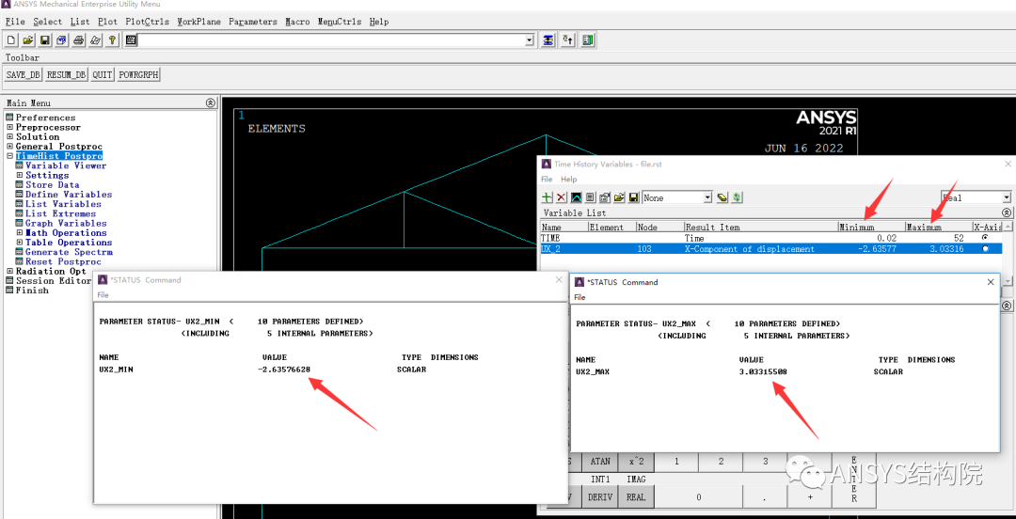Select the UX_2 row X-Axis radio button
This screenshot has width=1016, height=519.
[x=986, y=248]
